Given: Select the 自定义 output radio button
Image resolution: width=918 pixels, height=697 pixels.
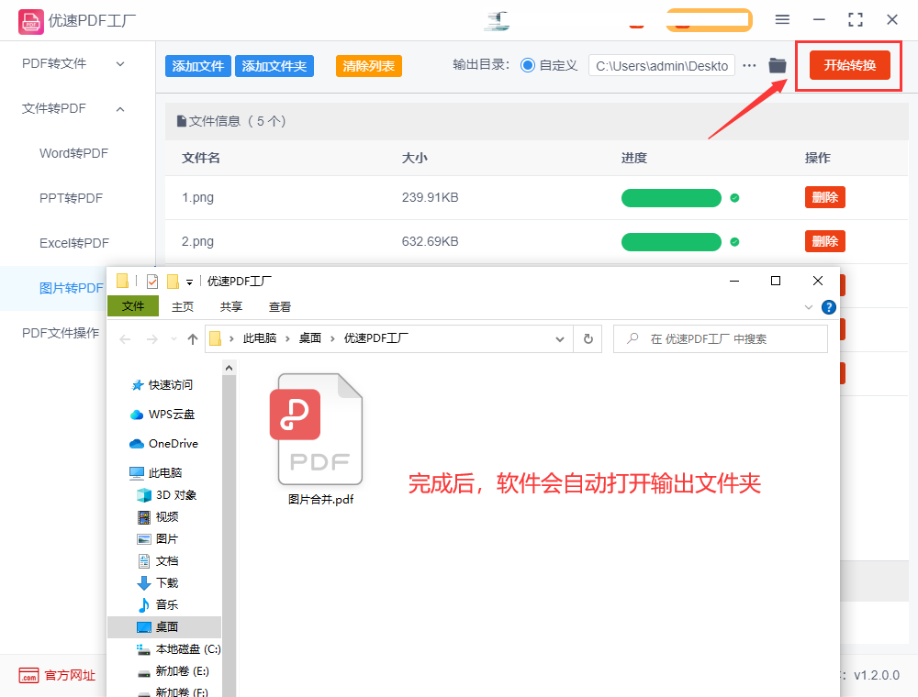Looking at the screenshot, I should (x=528, y=65).
